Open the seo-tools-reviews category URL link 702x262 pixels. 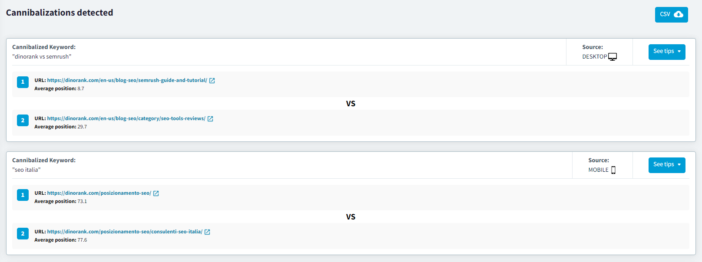click(x=126, y=118)
